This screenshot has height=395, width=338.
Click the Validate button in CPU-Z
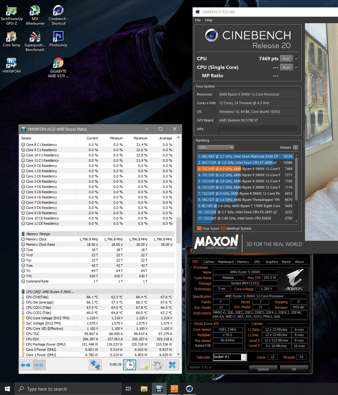click(x=263, y=369)
